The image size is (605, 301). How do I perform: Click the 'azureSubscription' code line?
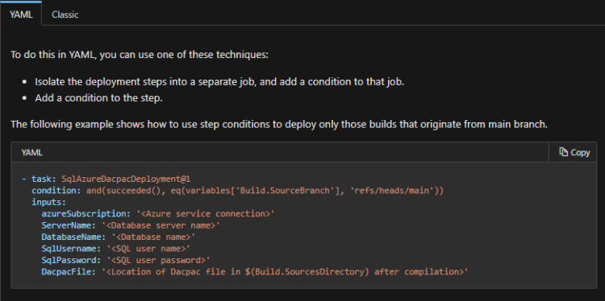[x=158, y=213]
